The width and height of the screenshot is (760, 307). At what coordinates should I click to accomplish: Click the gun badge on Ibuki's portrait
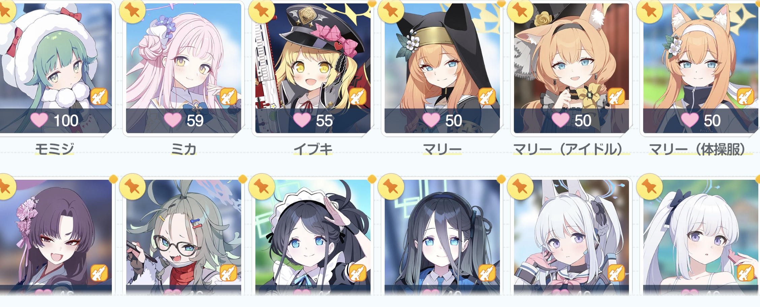click(357, 96)
